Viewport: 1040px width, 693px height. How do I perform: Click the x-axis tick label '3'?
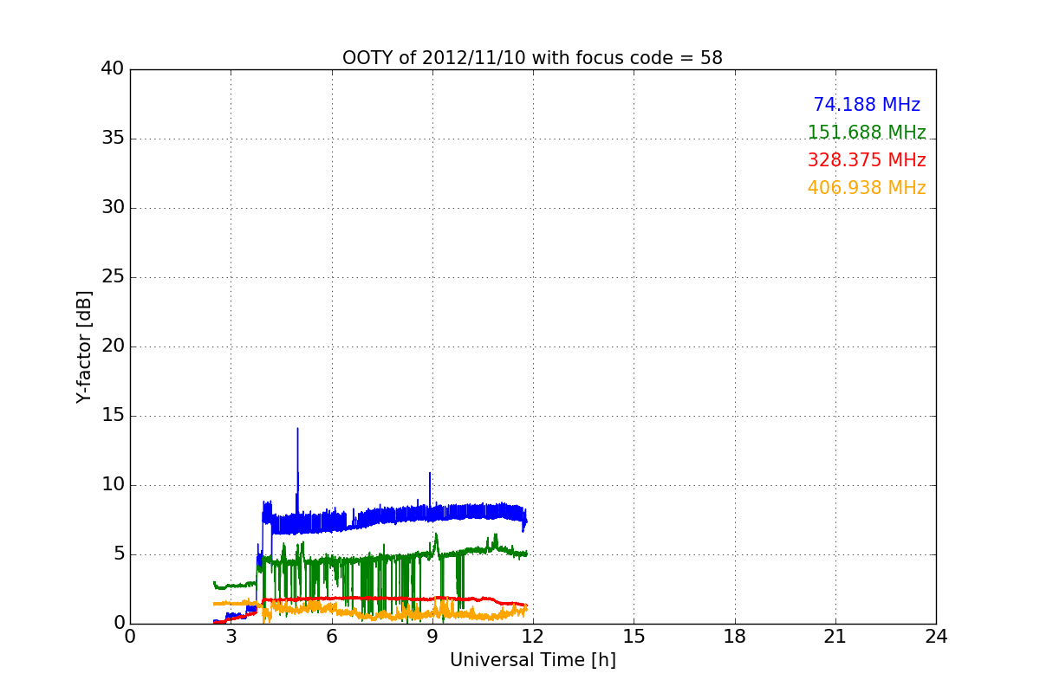click(x=231, y=637)
